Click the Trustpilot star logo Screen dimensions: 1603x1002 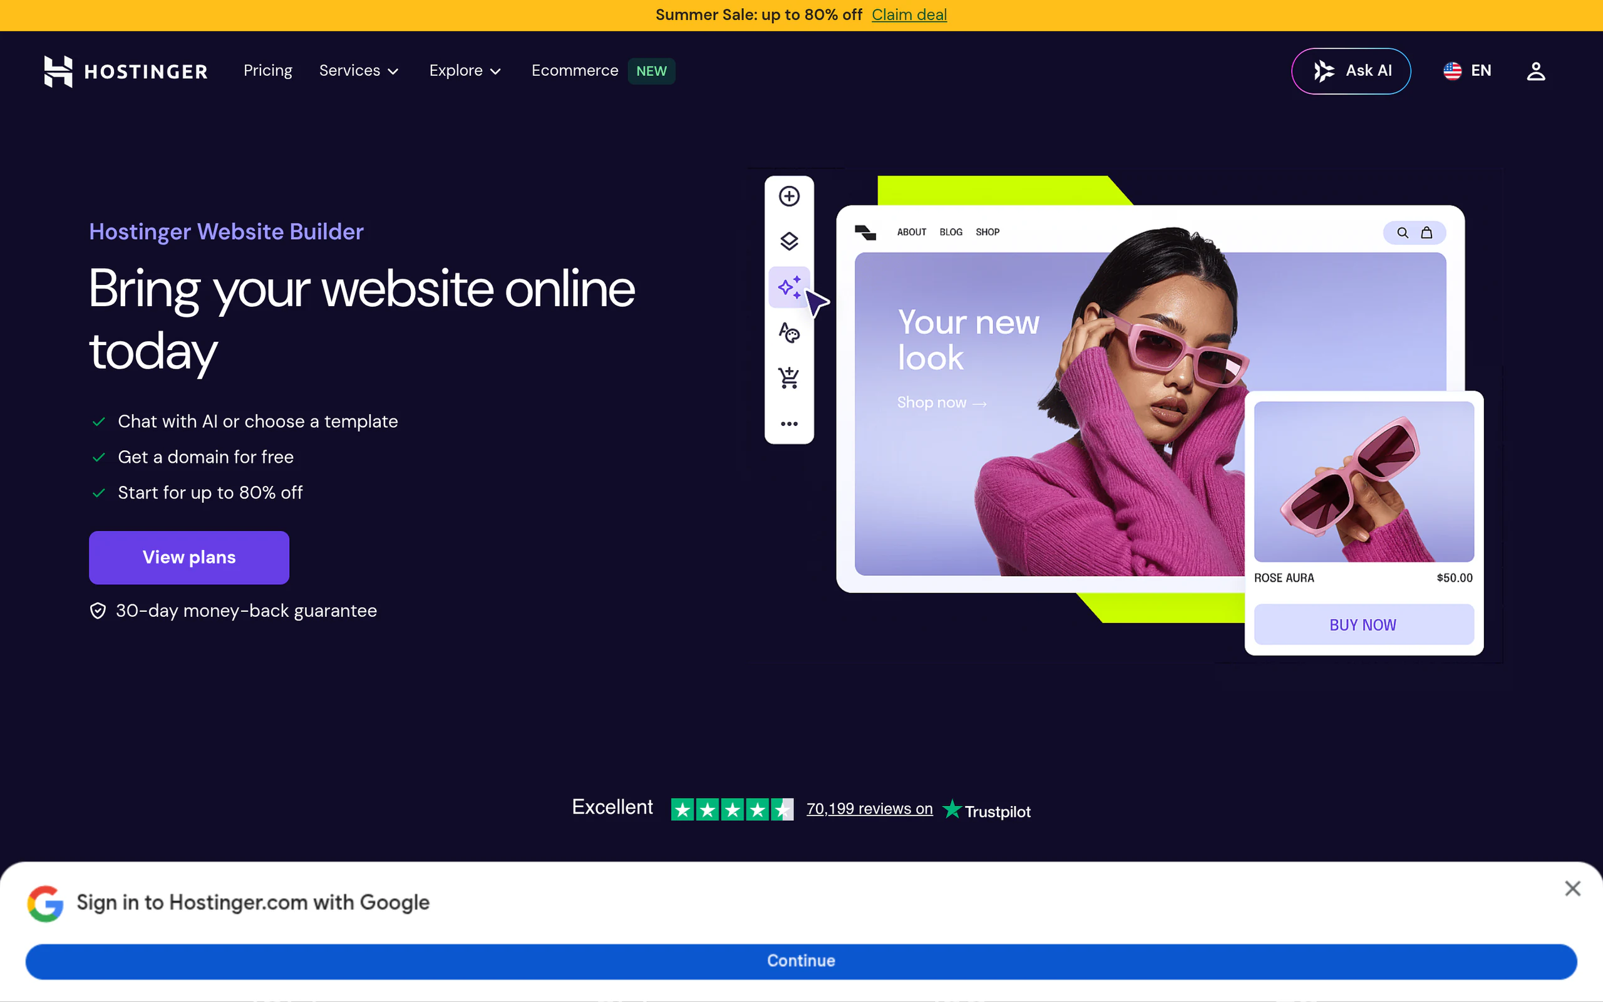point(952,808)
